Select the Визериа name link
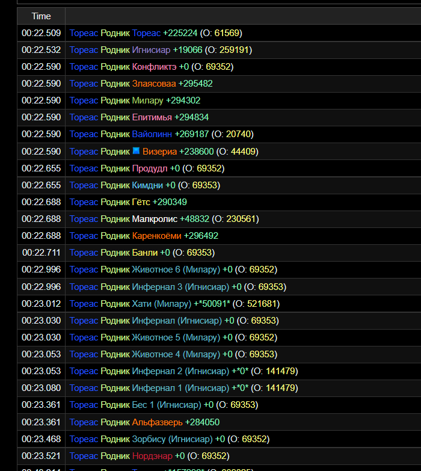421x471 pixels. [160, 152]
